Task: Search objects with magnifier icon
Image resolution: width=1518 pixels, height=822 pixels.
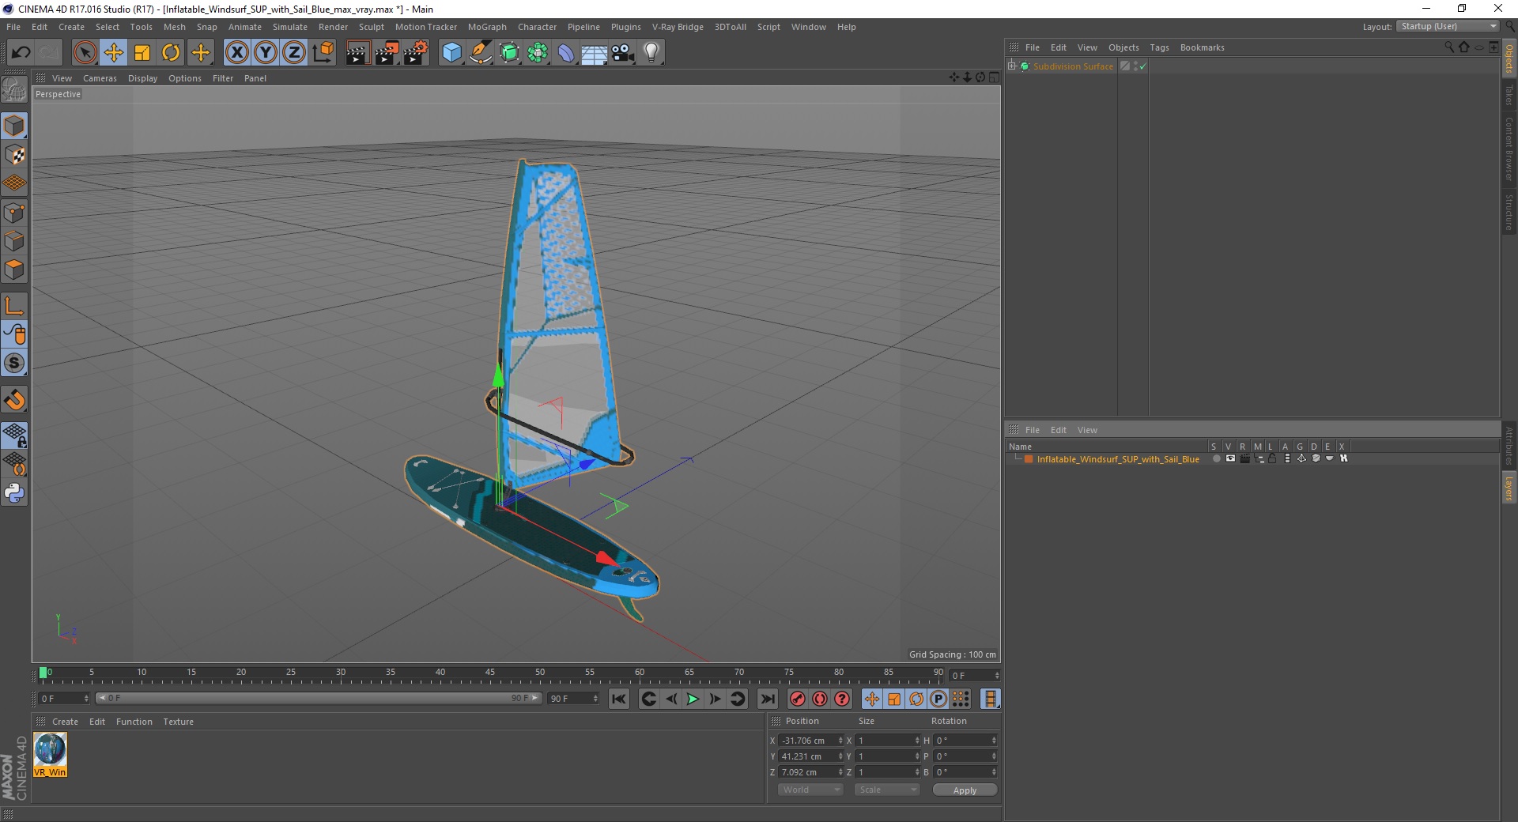Action: (x=1448, y=47)
